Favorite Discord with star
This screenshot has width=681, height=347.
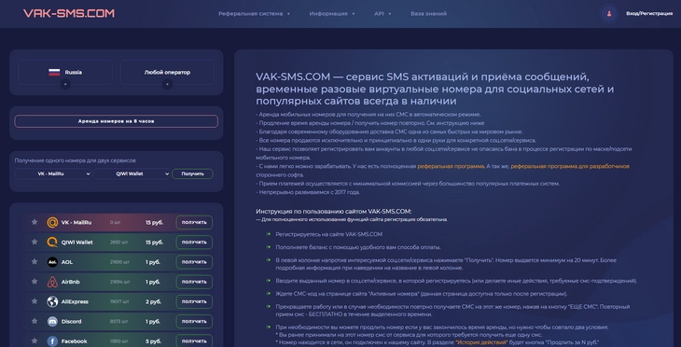[35, 321]
